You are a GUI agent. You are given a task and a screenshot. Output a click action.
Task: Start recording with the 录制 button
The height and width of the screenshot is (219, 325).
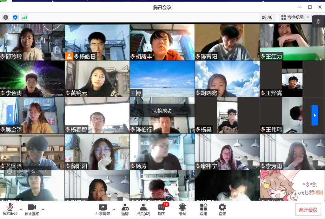182,209
